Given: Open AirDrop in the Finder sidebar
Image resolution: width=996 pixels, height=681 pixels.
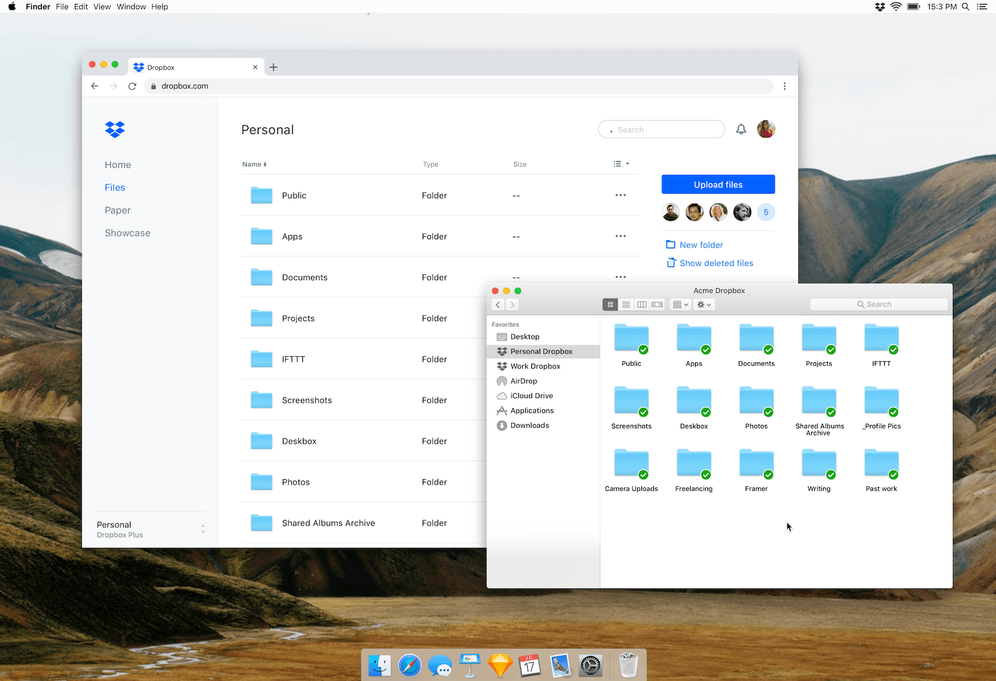Looking at the screenshot, I should click(x=543, y=381).
